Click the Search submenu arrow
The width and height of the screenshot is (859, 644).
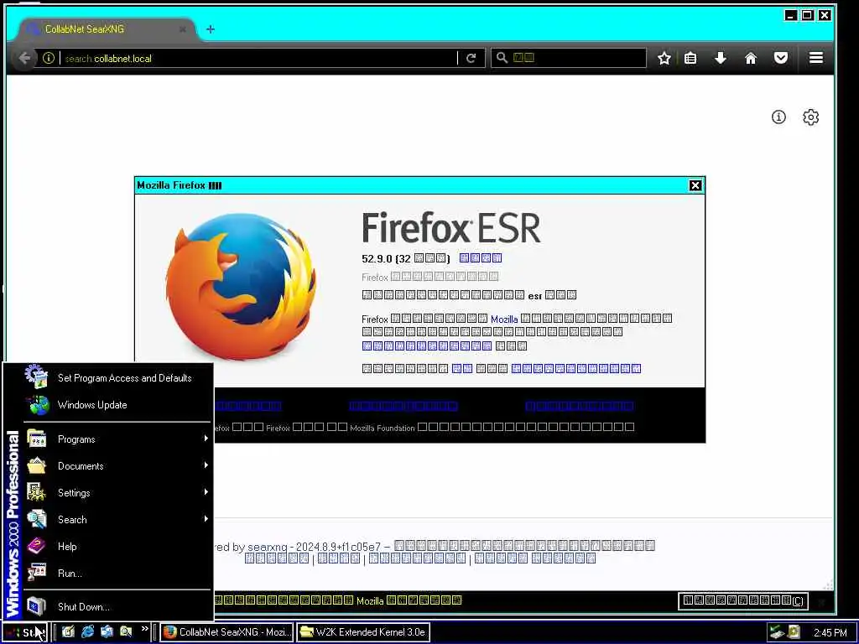pos(206,518)
